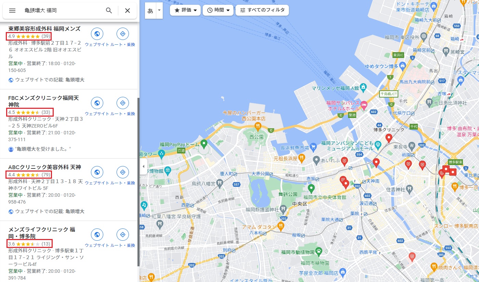Open website for メンズライフクリニック 福岡・博多院
The image size is (479, 282).
pyautogui.click(x=97, y=235)
